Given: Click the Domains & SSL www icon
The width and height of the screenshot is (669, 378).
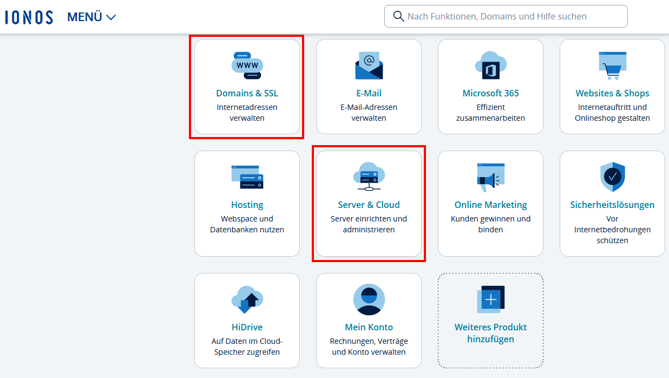Looking at the screenshot, I should [247, 66].
